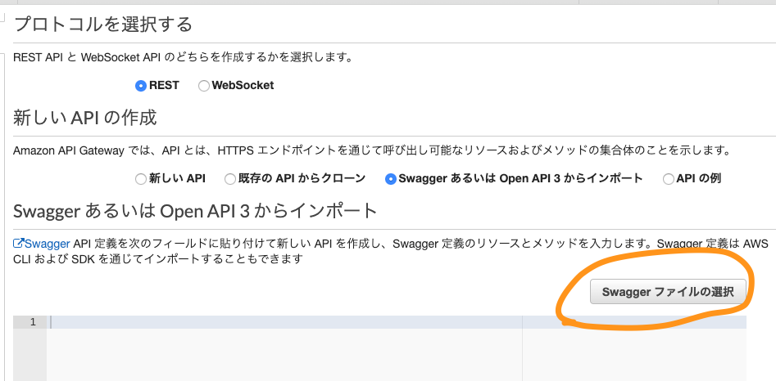Click the REST API と WebSocket description text
Viewport: 776px width, 381px height.
pos(183,57)
